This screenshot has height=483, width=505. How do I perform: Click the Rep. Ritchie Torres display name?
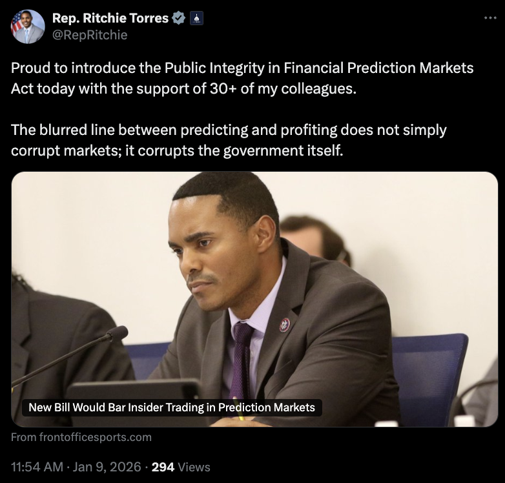tap(110, 19)
